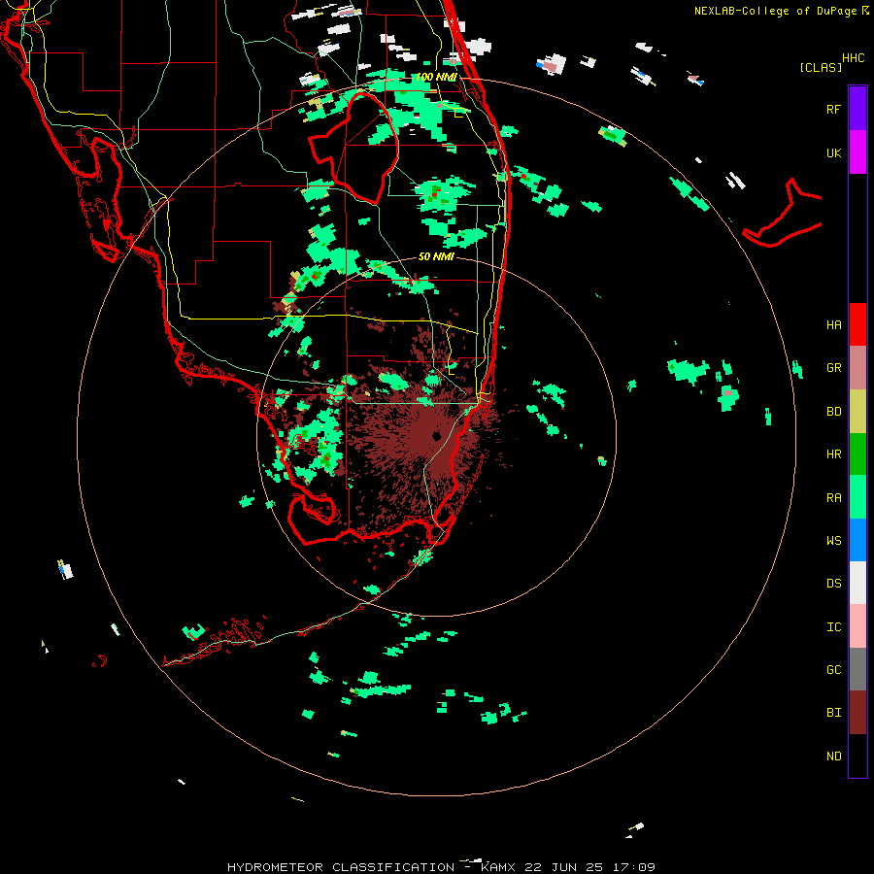
Task: Click the RF legend label
Action: [833, 109]
